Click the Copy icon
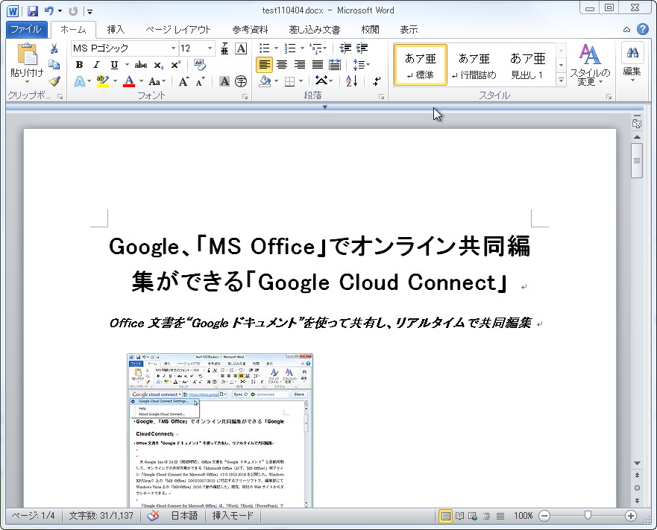Screen dimensions: 657x530 54,64
